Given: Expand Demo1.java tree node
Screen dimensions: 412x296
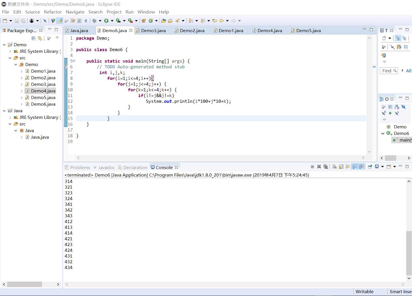Looking at the screenshot, I should coord(22,71).
